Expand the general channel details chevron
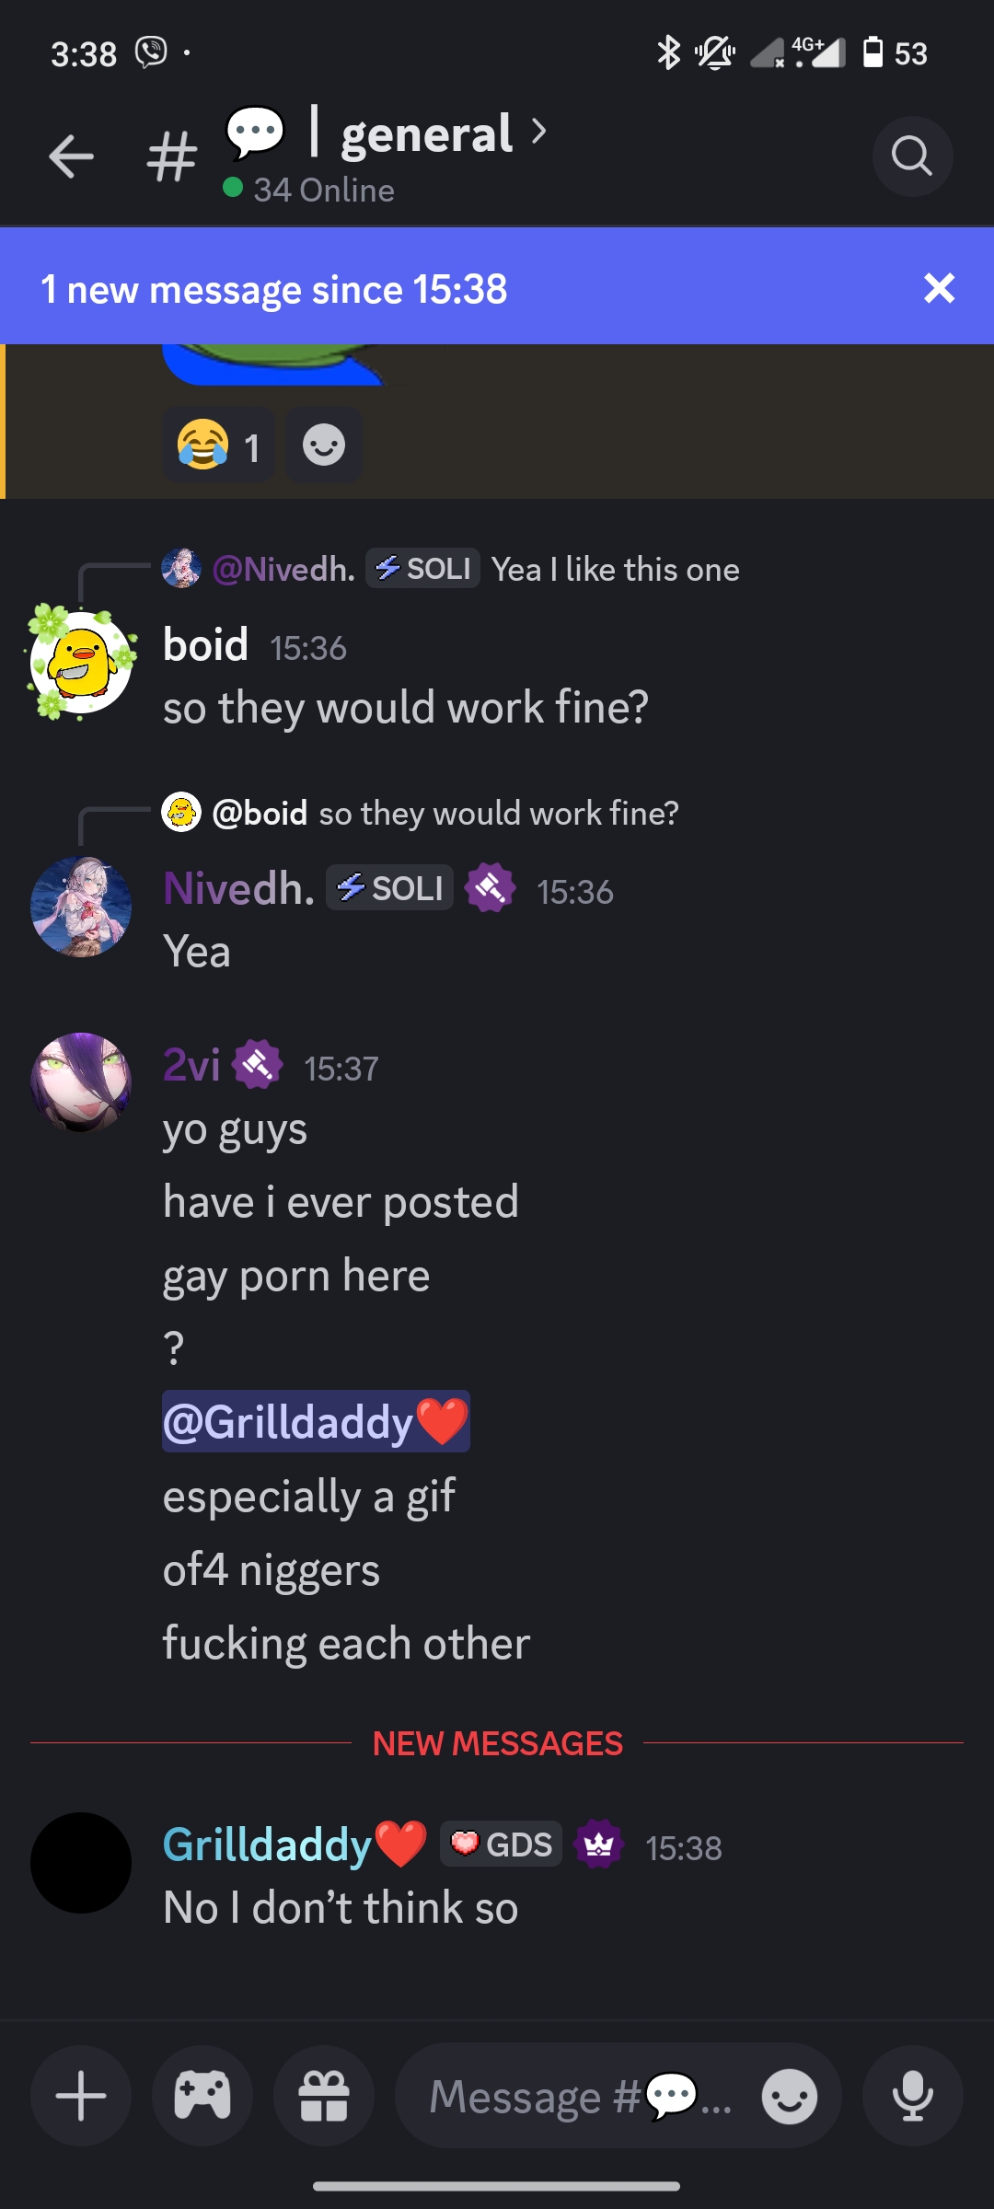 coord(539,133)
